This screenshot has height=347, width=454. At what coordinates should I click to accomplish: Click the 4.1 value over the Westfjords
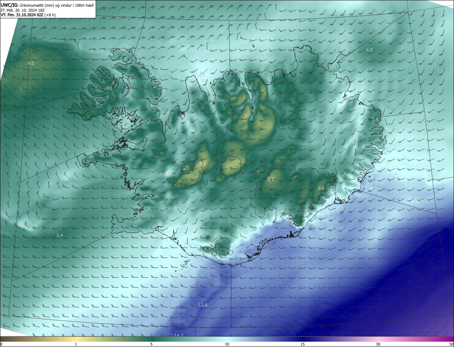coord(109,88)
